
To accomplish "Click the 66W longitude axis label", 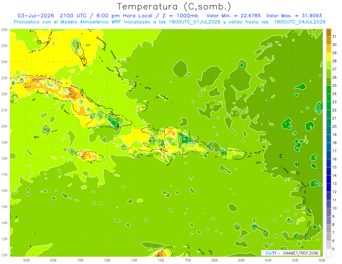I will click(x=241, y=260).
